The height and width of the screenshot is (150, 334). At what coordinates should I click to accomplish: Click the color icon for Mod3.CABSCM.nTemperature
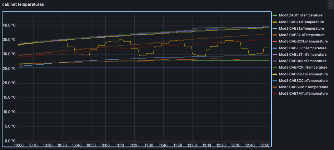pyautogui.click(x=275, y=87)
